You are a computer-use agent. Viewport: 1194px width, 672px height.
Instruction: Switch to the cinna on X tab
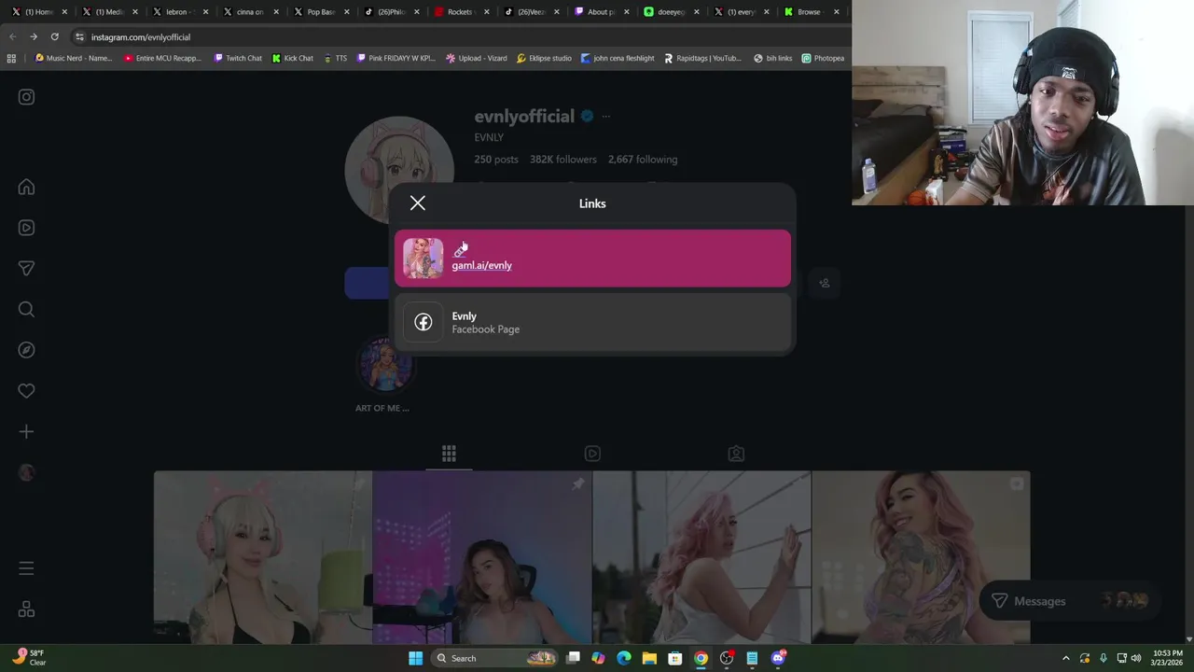tap(251, 12)
